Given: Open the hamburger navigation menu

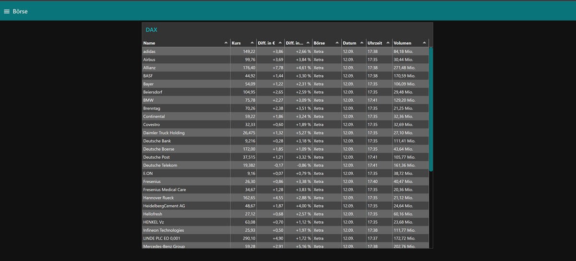Looking at the screenshot, I should pos(7,12).
